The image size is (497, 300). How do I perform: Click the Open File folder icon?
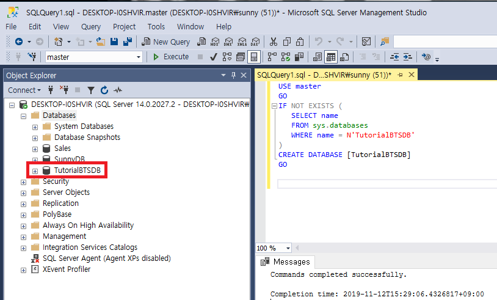pos(101,42)
